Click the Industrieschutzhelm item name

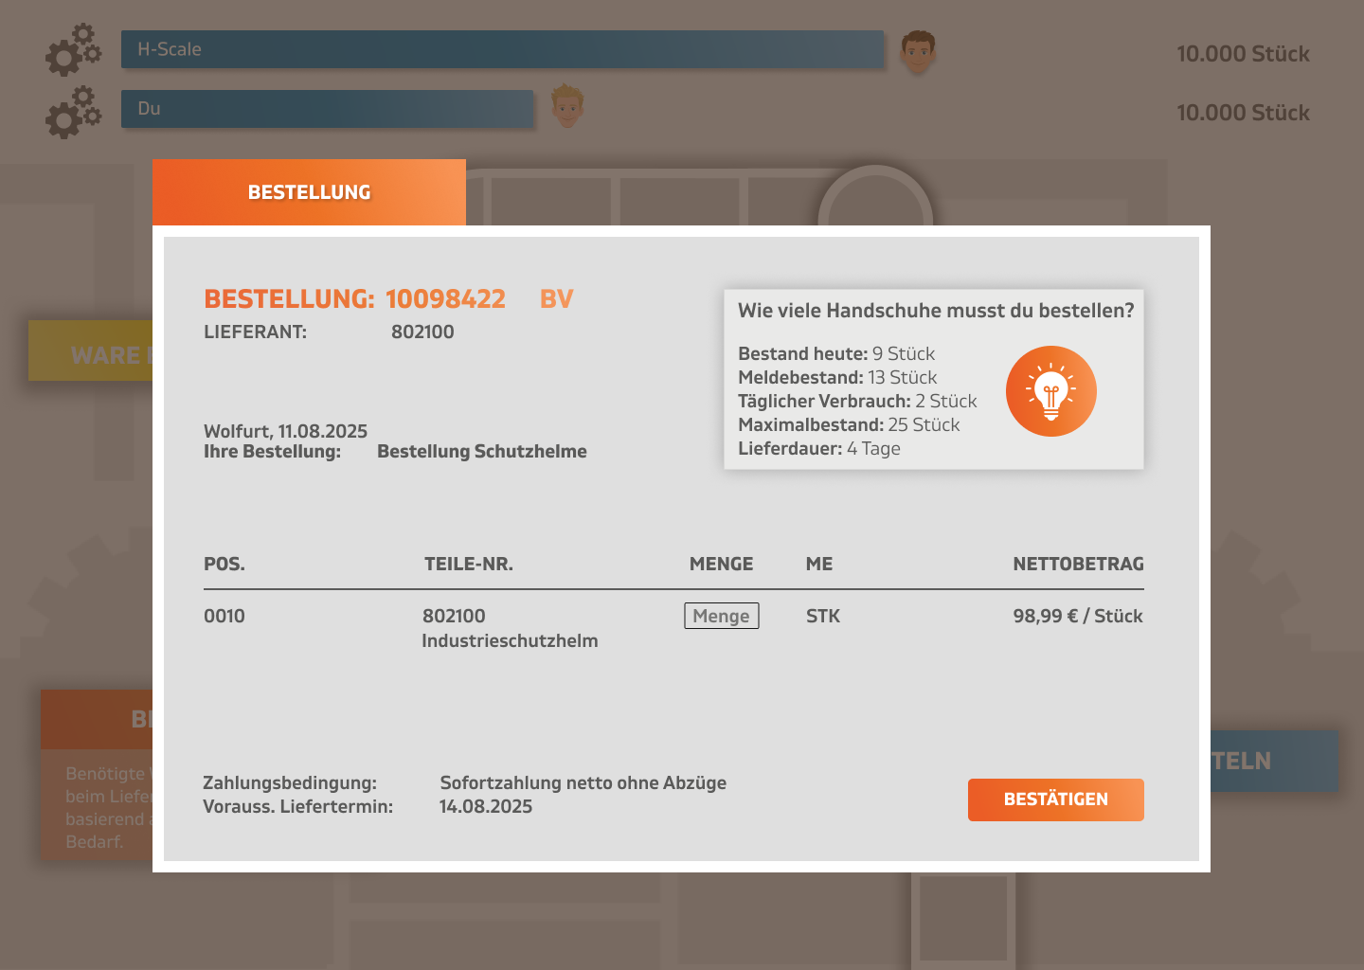510,641
